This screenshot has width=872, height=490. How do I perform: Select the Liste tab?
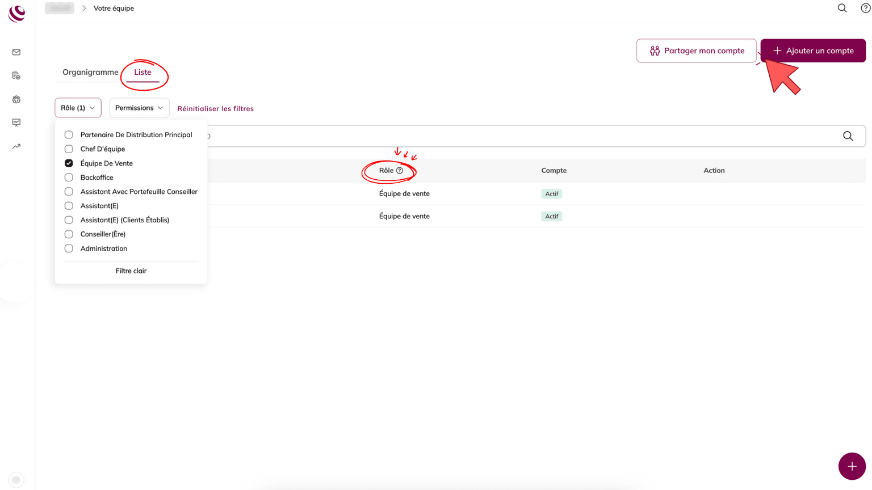[x=142, y=72]
